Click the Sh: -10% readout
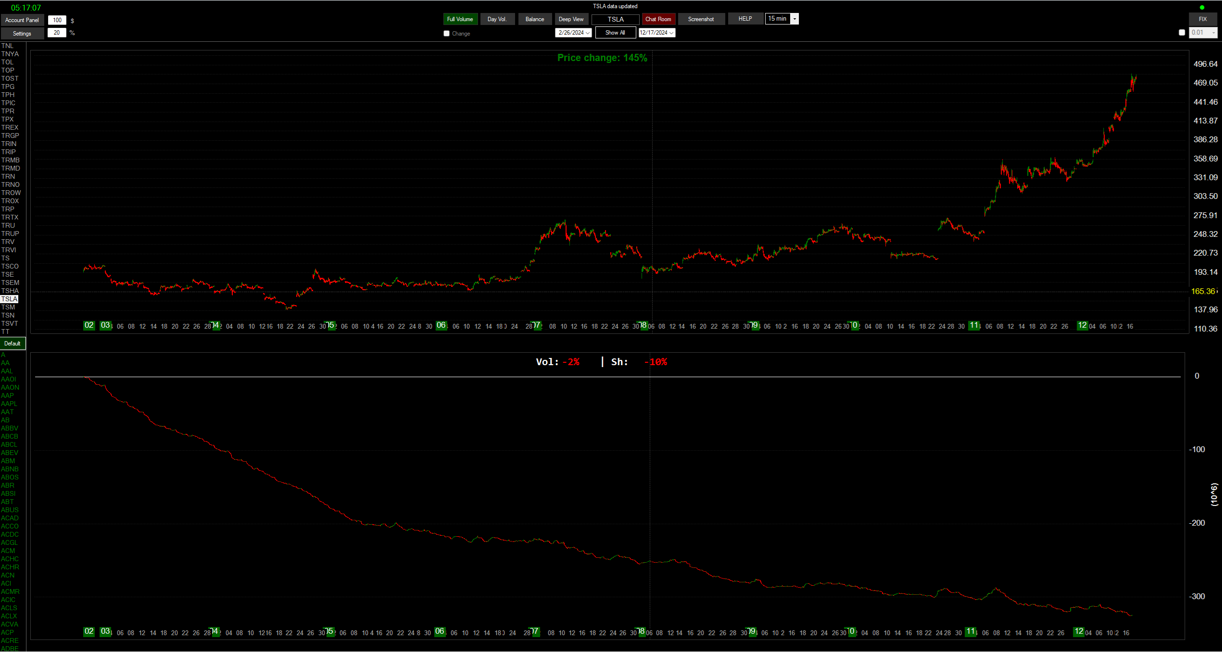 [x=639, y=362]
